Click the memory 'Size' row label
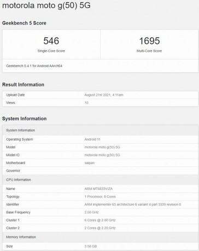Image resolution: width=199 pixels, height=251 pixels. (x=9, y=246)
